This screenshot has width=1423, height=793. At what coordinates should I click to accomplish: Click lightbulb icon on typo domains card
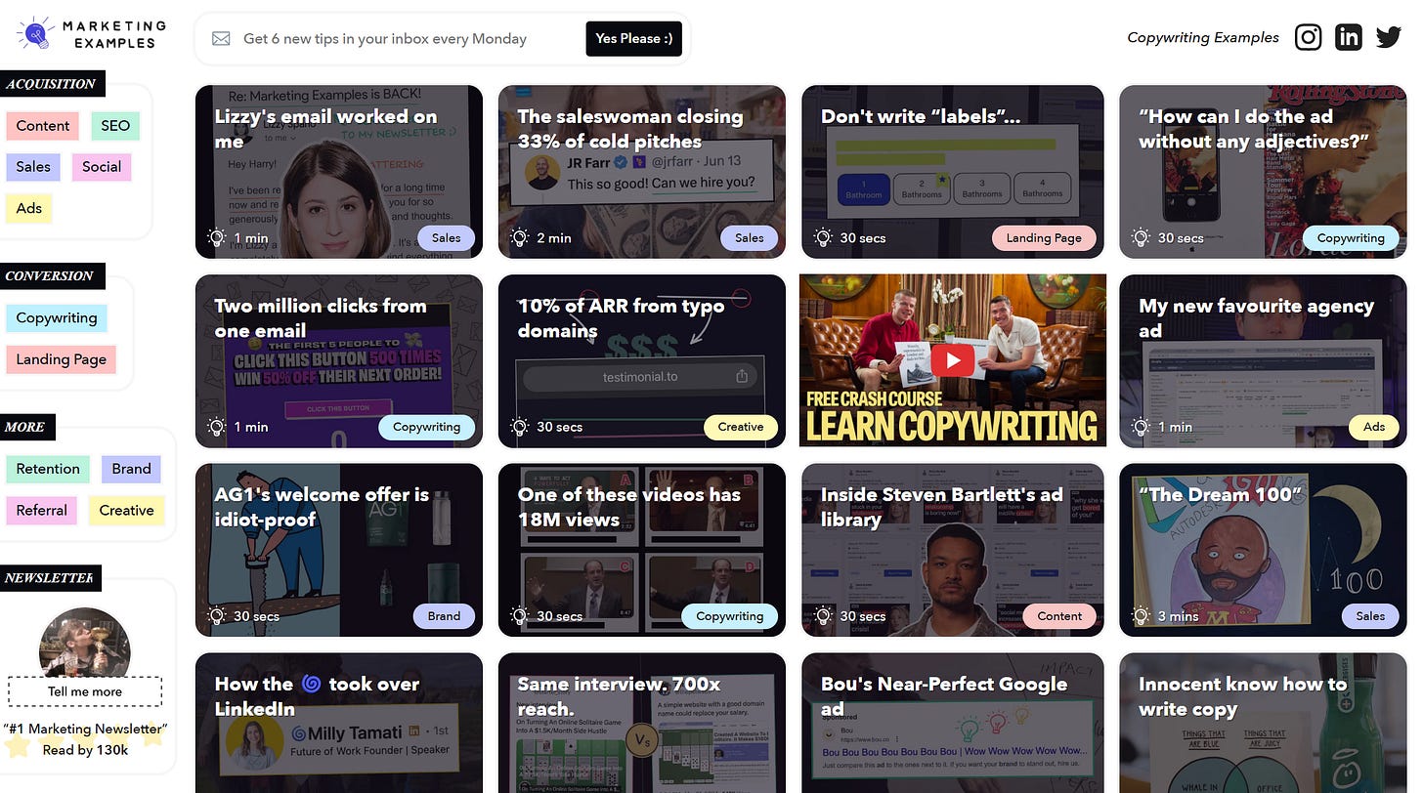point(519,427)
